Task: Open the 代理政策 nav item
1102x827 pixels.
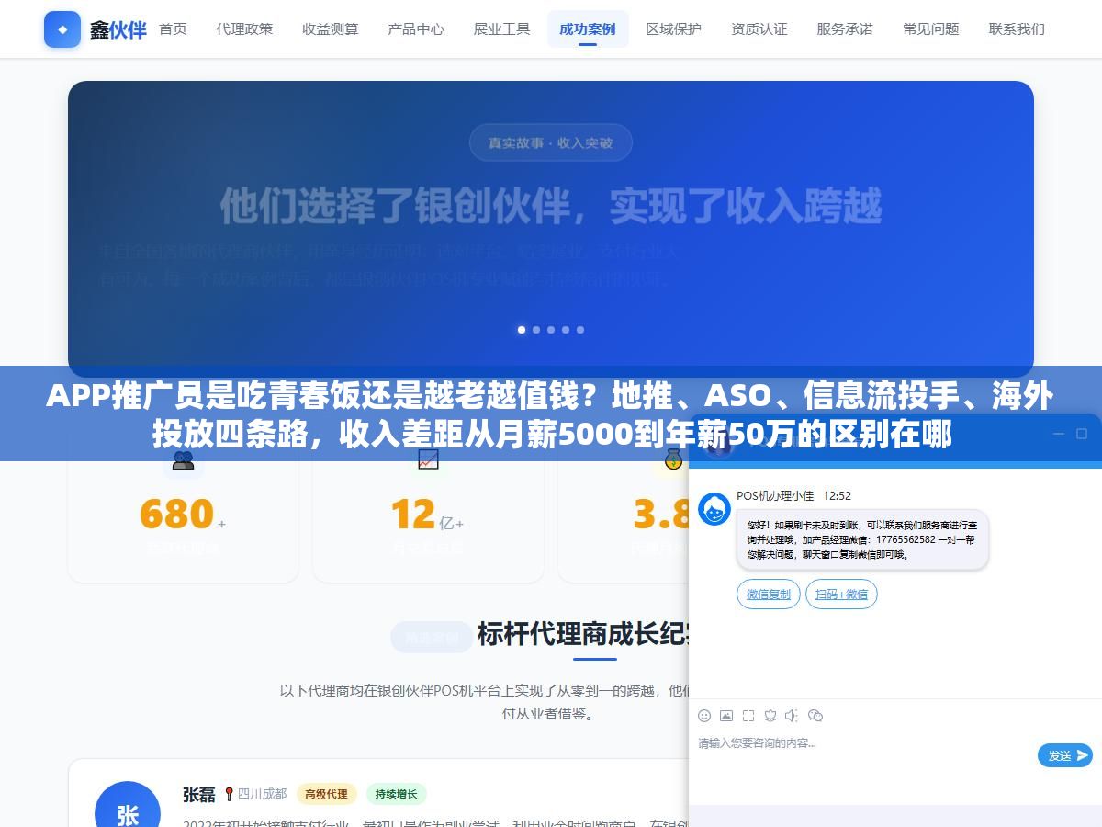Action: pyautogui.click(x=245, y=29)
